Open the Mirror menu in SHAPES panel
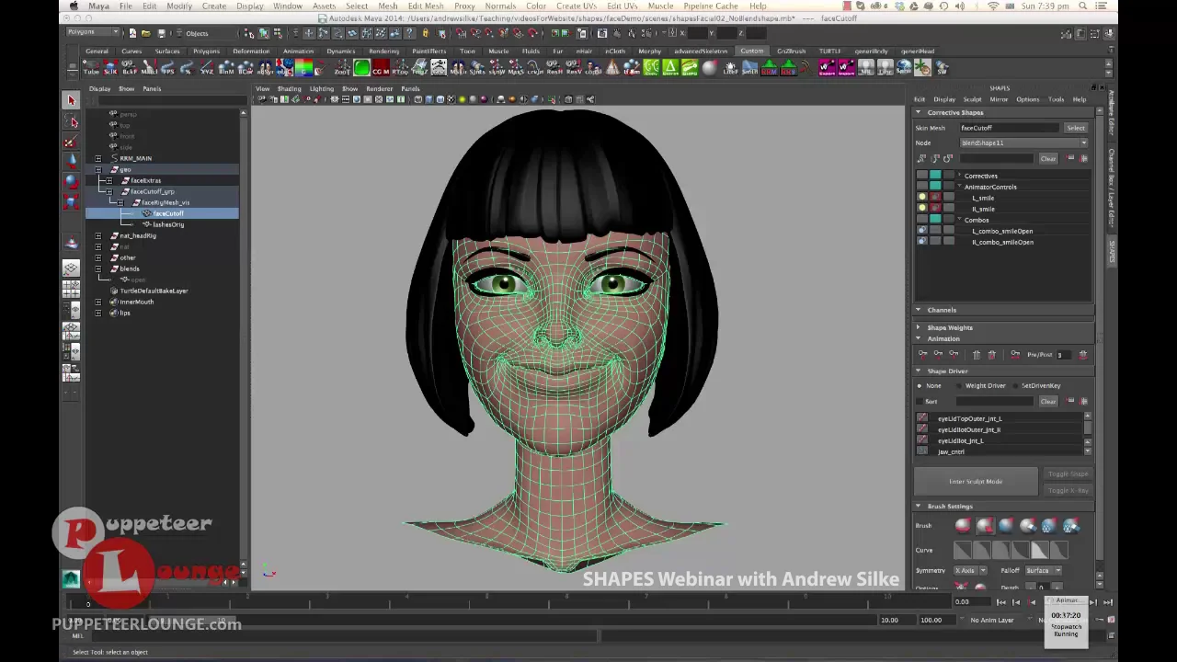Screen dimensions: 1177x662 point(999,99)
